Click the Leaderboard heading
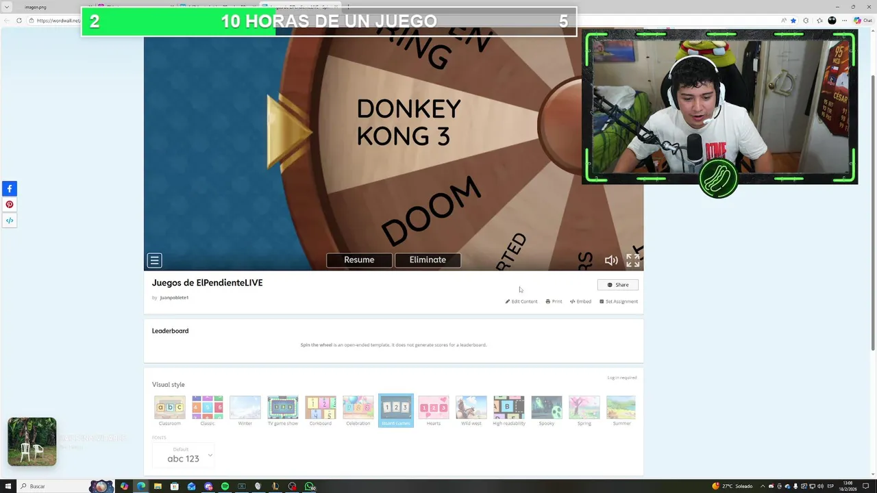The image size is (877, 493). pyautogui.click(x=170, y=331)
